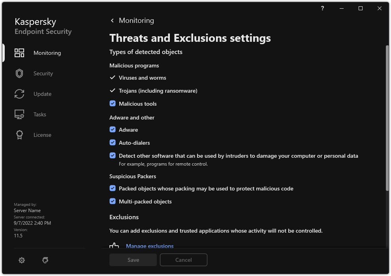Viewport: 391px width, 276px height.
Task: Open the Tasks section in the sidebar
Action: [40, 114]
